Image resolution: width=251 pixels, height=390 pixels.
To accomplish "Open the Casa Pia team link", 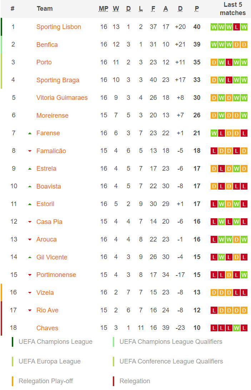I will [49, 221].
